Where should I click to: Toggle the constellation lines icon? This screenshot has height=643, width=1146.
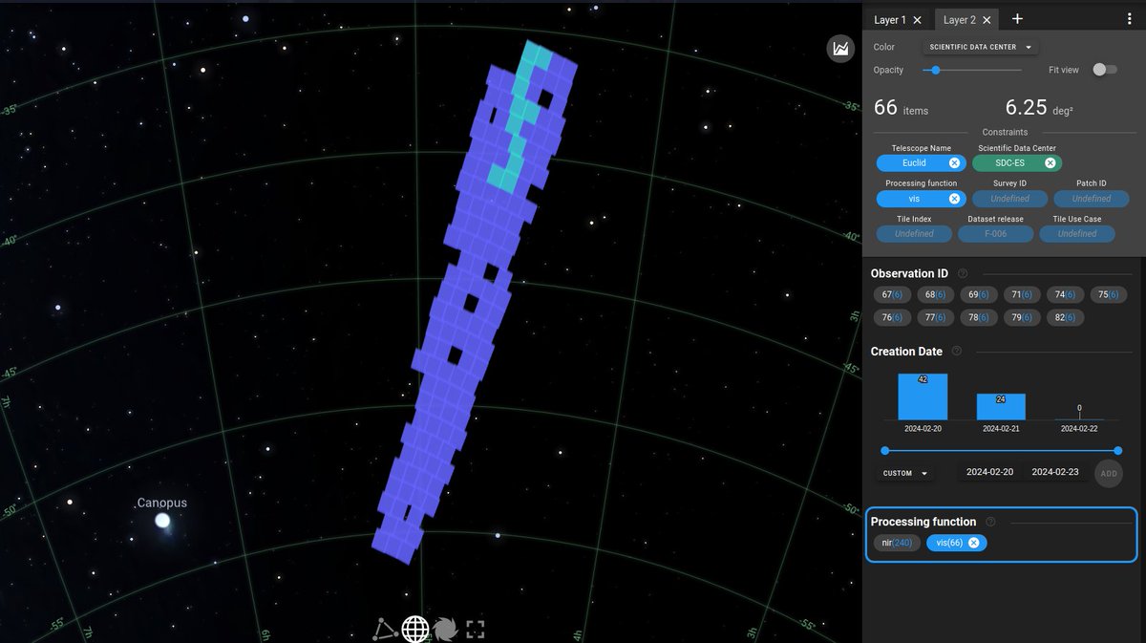pos(385,629)
